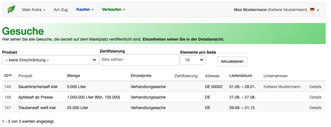Open the Elemente pro Seite selector
This screenshot has height=127, width=331.
tap(193, 60)
